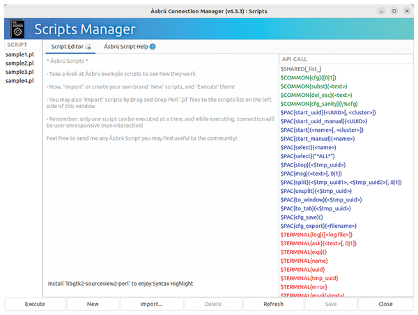The width and height of the screenshot is (418, 315).
Task: Select $TERMINAL{log}([<log file>]) entry
Action: [x=316, y=235]
